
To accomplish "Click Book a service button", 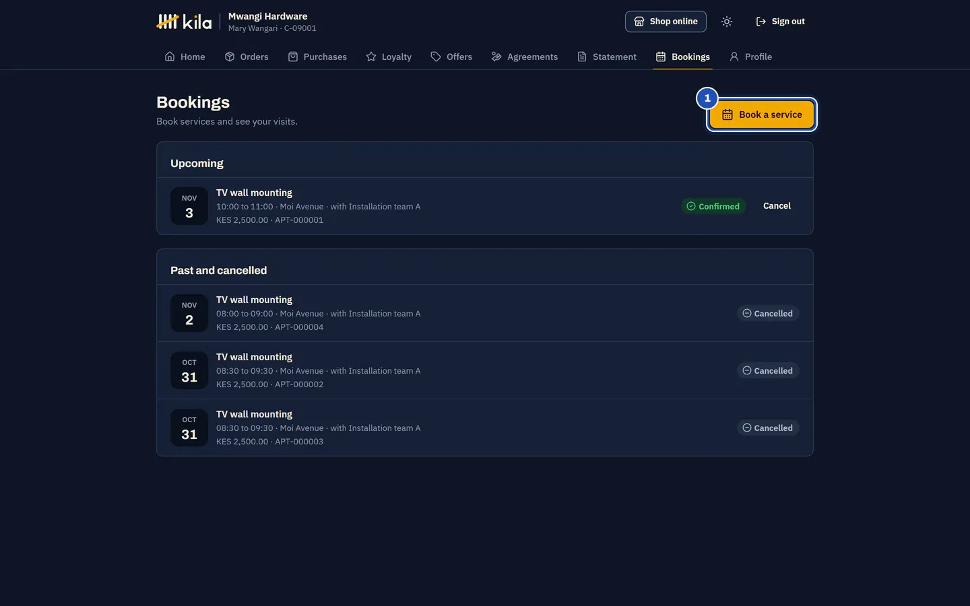I will 761,114.
